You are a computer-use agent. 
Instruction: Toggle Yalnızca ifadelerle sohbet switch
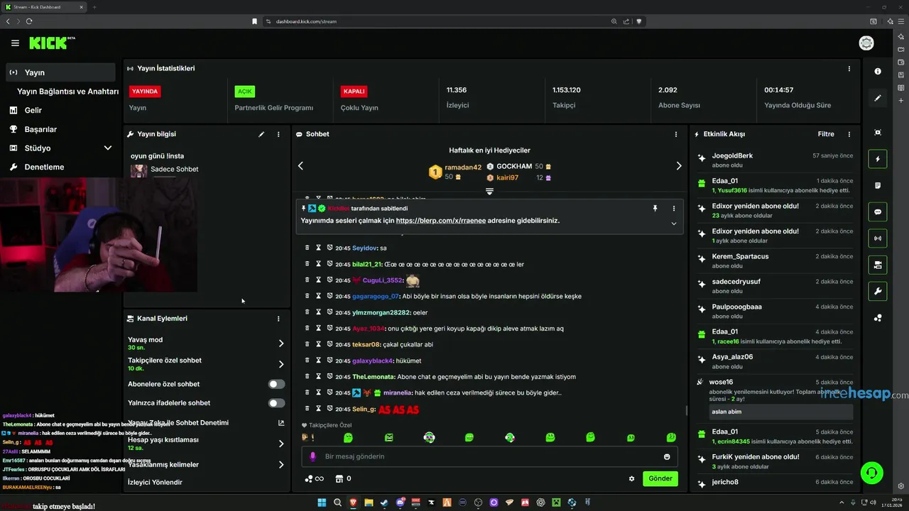tap(276, 403)
